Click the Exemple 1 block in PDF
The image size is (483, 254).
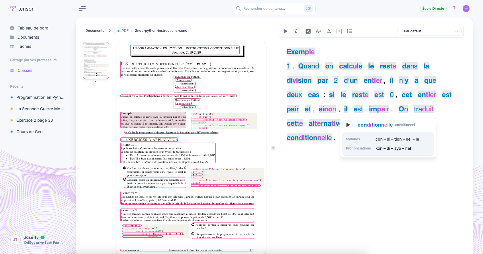tap(153, 120)
